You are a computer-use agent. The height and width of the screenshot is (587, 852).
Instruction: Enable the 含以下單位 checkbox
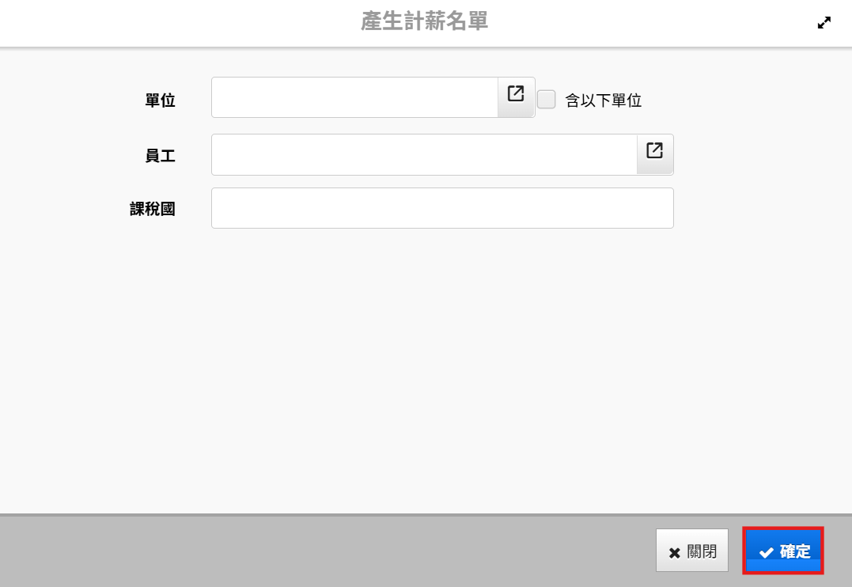[547, 100]
